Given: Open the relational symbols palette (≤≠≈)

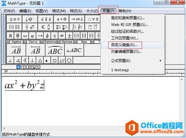Looking at the screenshot, I should click(x=15, y=19).
